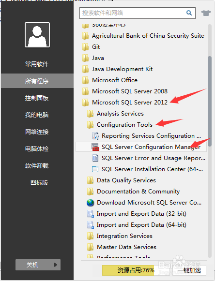Select 常用软件 in the sidebar
This screenshot has width=215, height=281.
pyautogui.click(x=37, y=64)
